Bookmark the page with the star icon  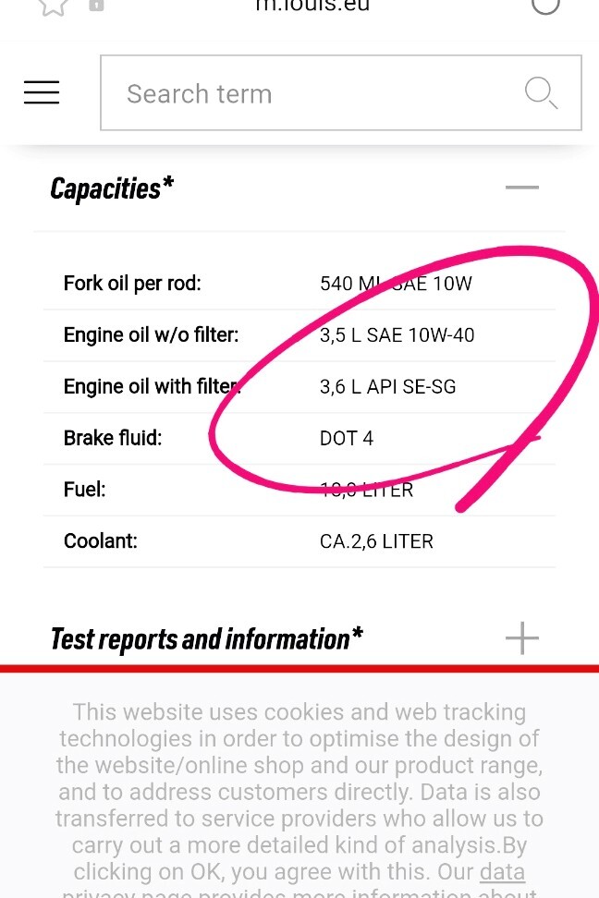53,6
